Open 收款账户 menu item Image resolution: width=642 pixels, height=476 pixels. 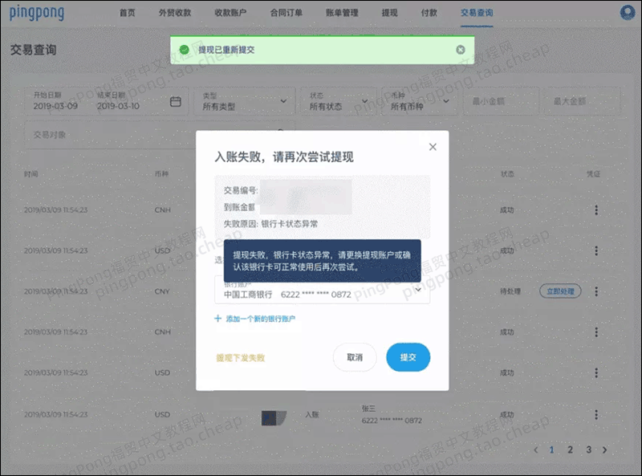click(x=230, y=13)
